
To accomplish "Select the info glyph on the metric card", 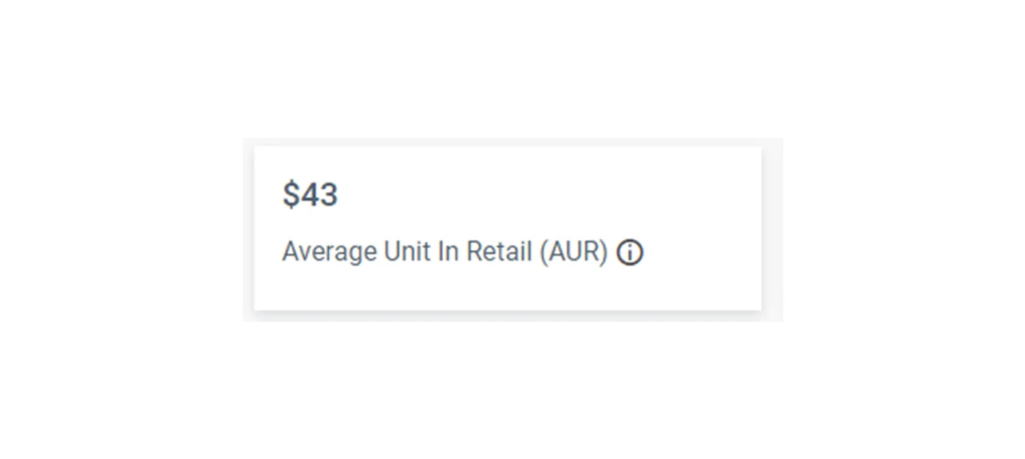I will (x=630, y=253).
